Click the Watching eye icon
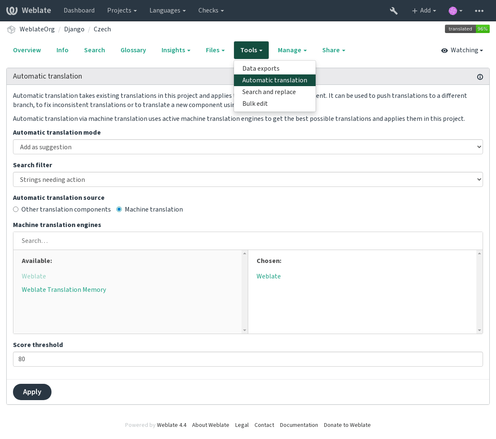Screen dimensions: 496x439 (x=445, y=51)
